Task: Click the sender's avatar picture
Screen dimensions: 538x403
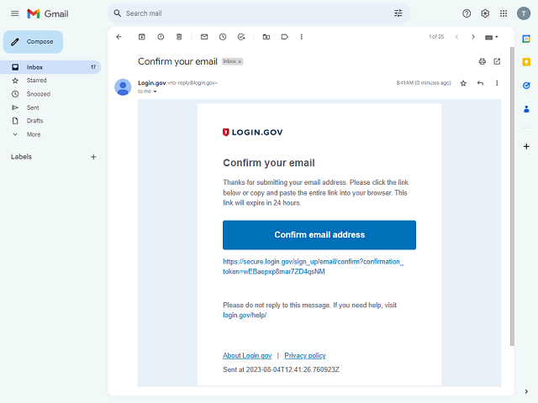Action: click(x=123, y=87)
